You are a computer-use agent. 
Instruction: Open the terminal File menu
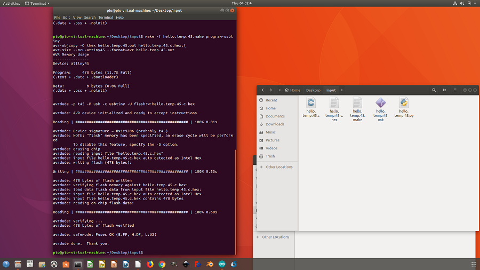click(57, 18)
